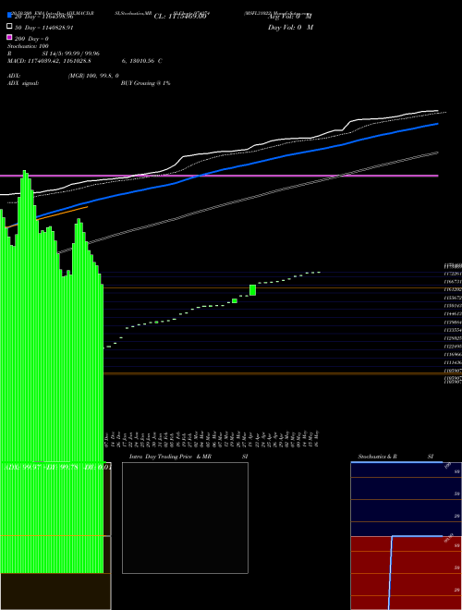
Task: Click the white 50 Day EMA legend swatch
Action: 9,27
